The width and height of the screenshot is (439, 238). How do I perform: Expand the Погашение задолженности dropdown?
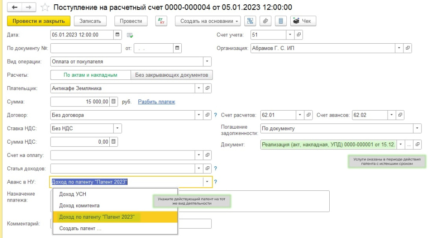pos(417,128)
